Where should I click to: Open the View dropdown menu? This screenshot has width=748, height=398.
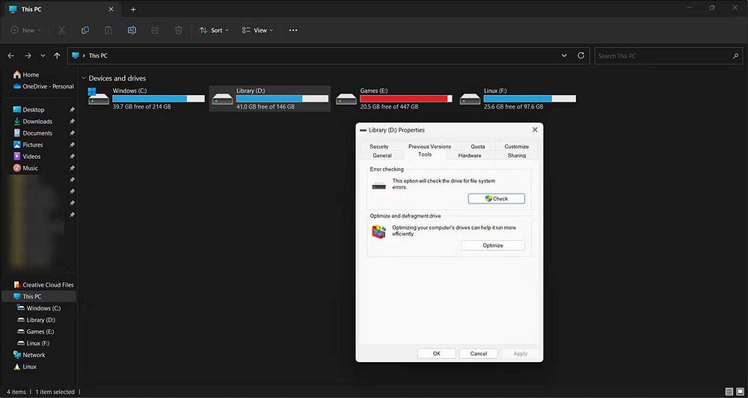[x=257, y=30]
